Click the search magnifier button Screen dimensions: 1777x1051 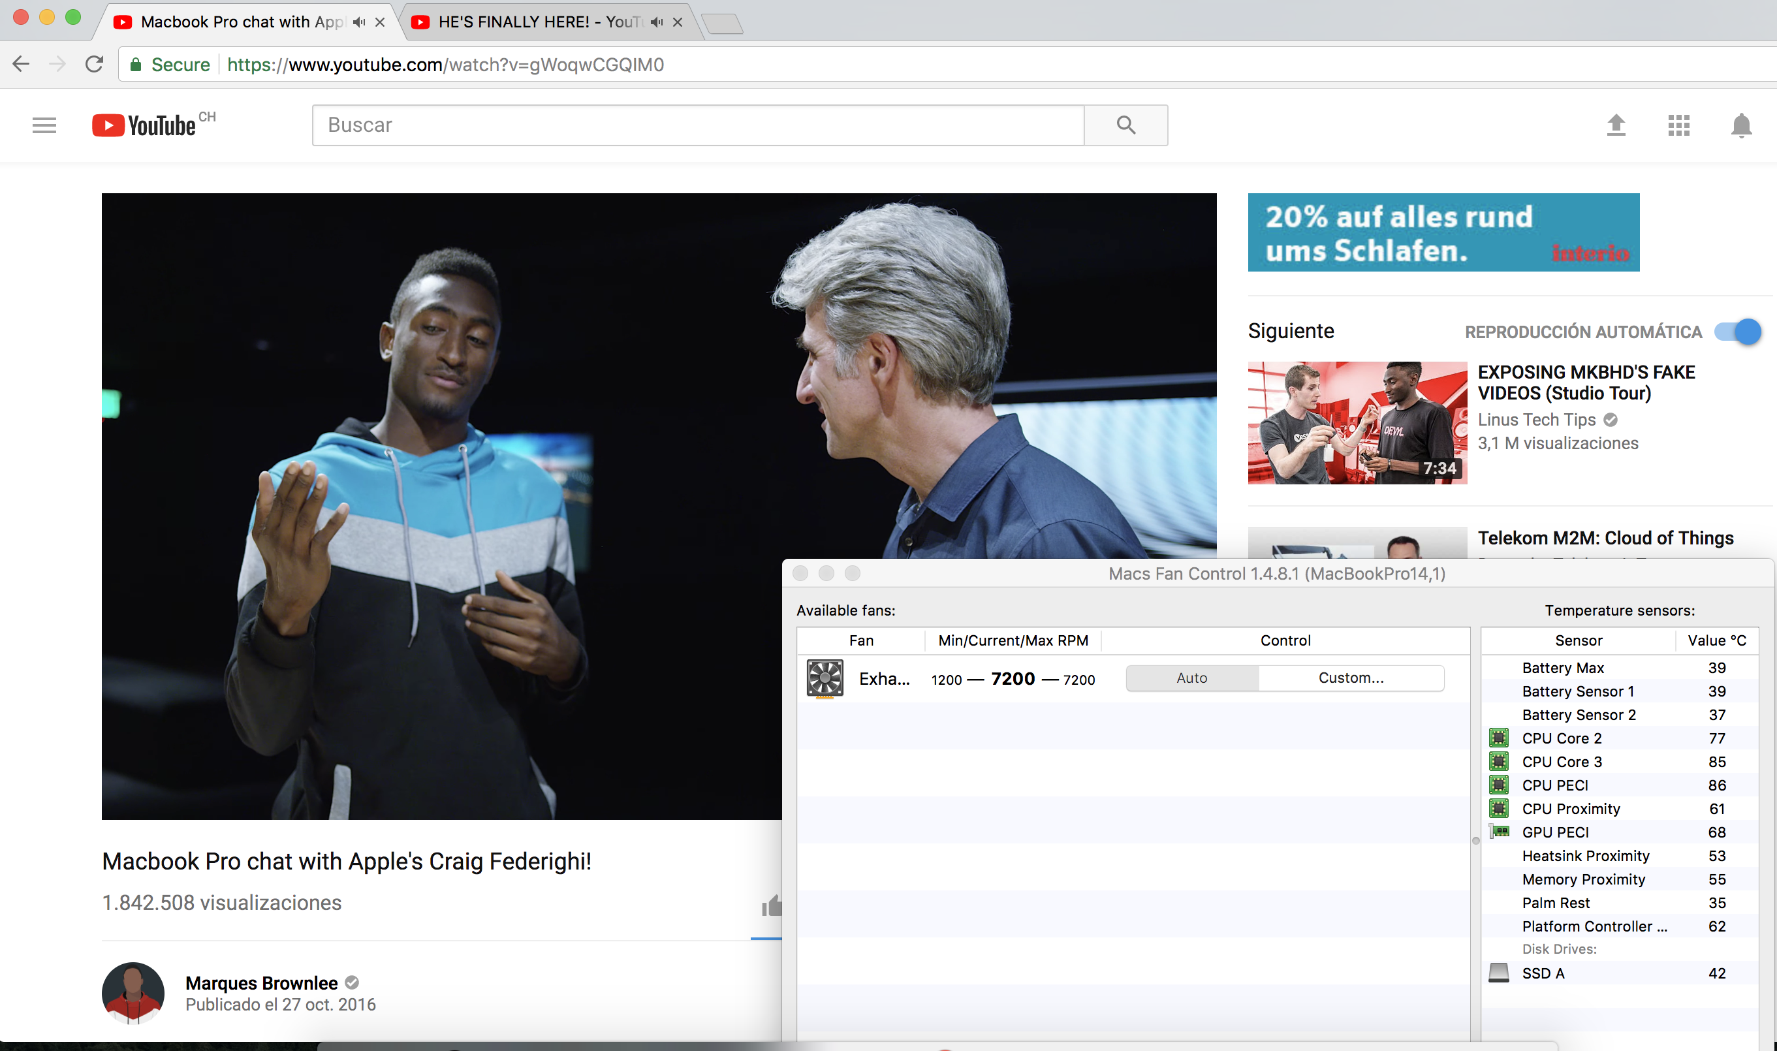click(x=1125, y=125)
